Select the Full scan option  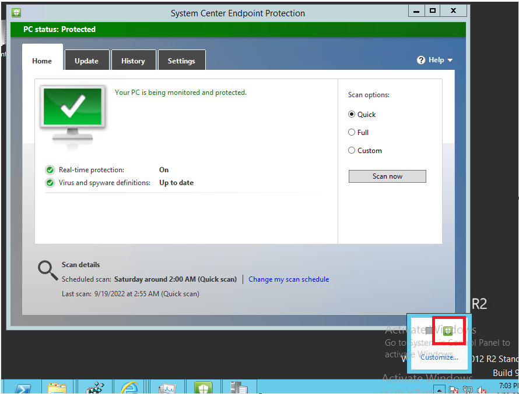tap(352, 132)
